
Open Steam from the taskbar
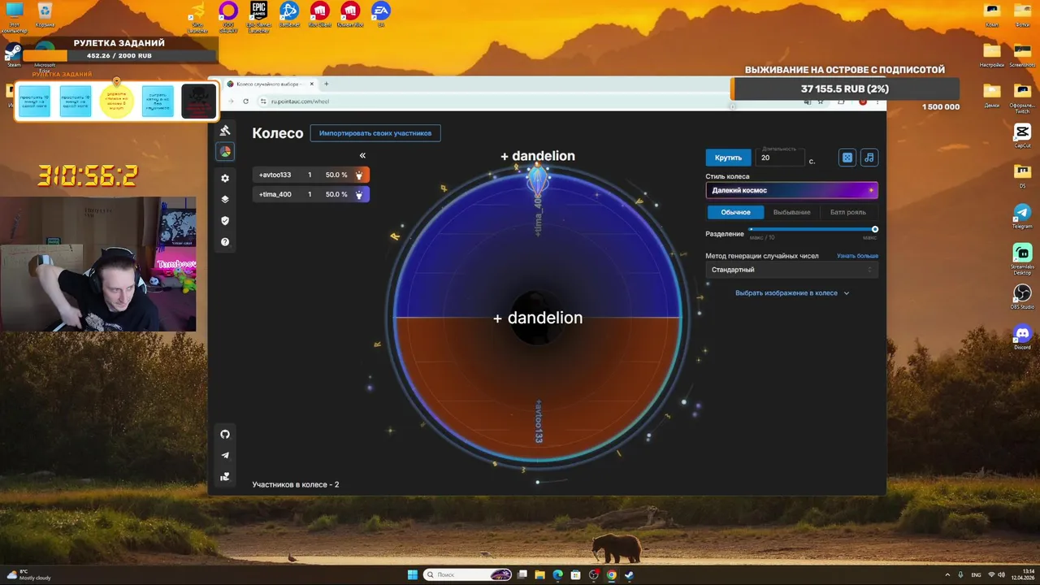pyautogui.click(x=629, y=574)
